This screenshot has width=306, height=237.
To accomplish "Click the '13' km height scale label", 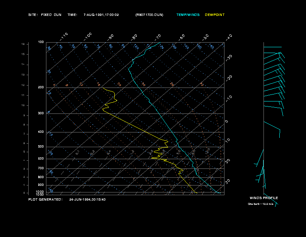I will coord(23,75).
